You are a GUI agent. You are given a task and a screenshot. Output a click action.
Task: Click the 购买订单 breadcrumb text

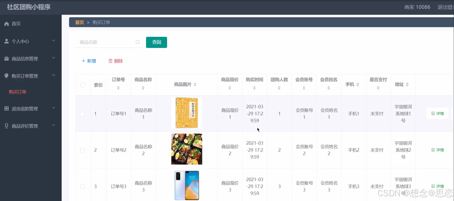(x=101, y=23)
